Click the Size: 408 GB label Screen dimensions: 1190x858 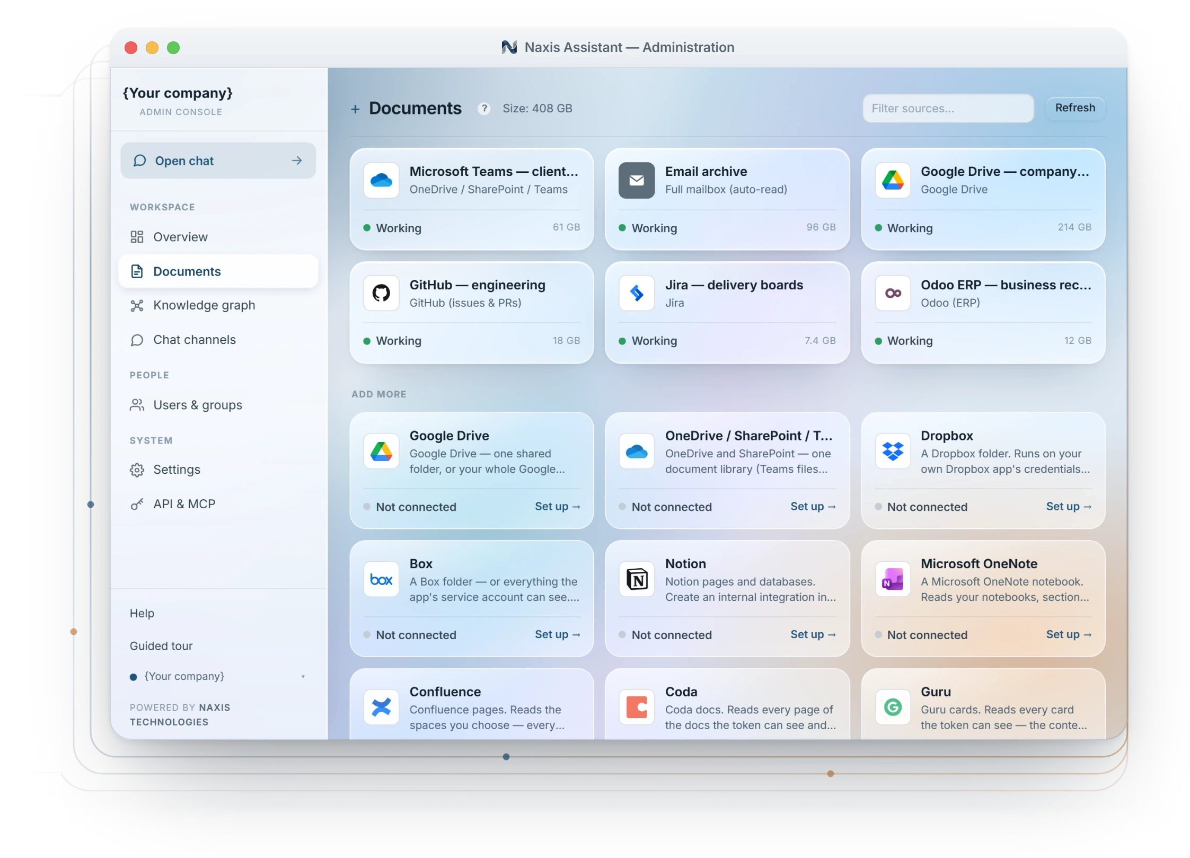[x=537, y=109]
